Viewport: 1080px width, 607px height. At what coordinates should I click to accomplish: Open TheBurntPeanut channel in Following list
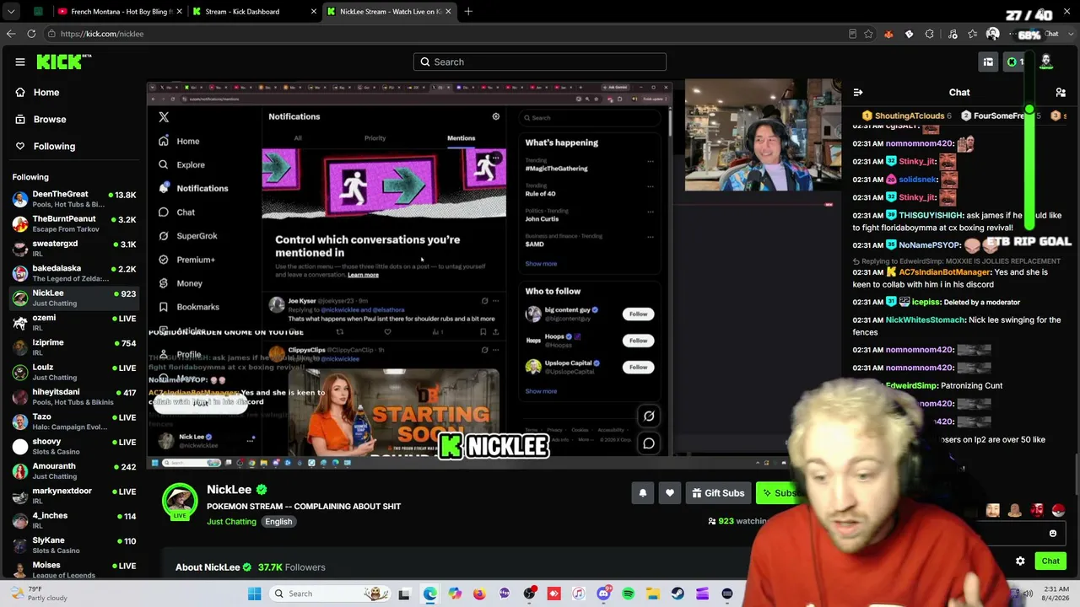(73, 223)
